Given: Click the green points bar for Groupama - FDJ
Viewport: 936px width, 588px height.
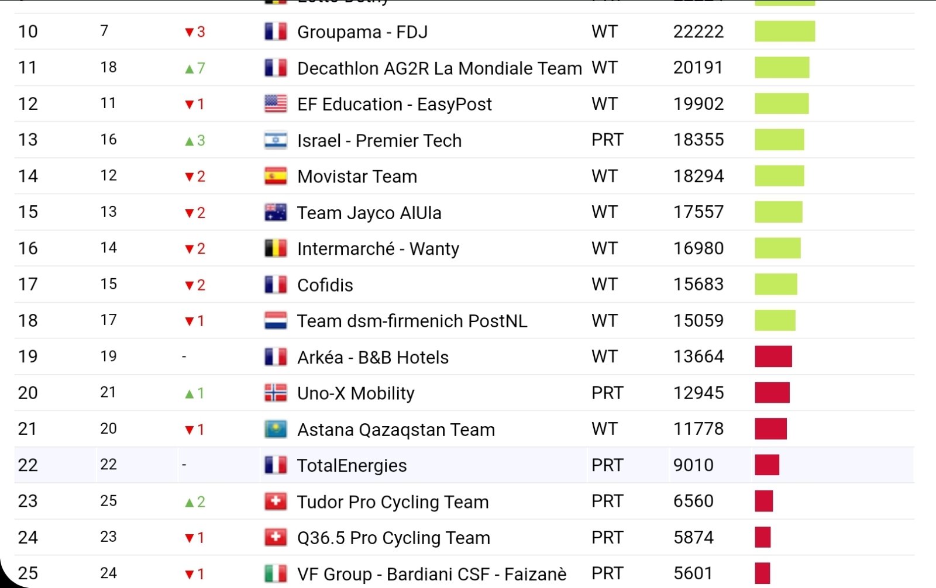Looking at the screenshot, I should click(x=784, y=32).
